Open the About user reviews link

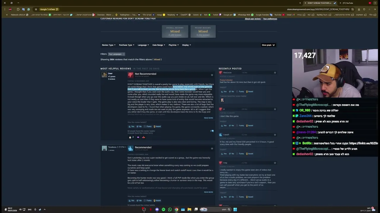click(x=253, y=19)
